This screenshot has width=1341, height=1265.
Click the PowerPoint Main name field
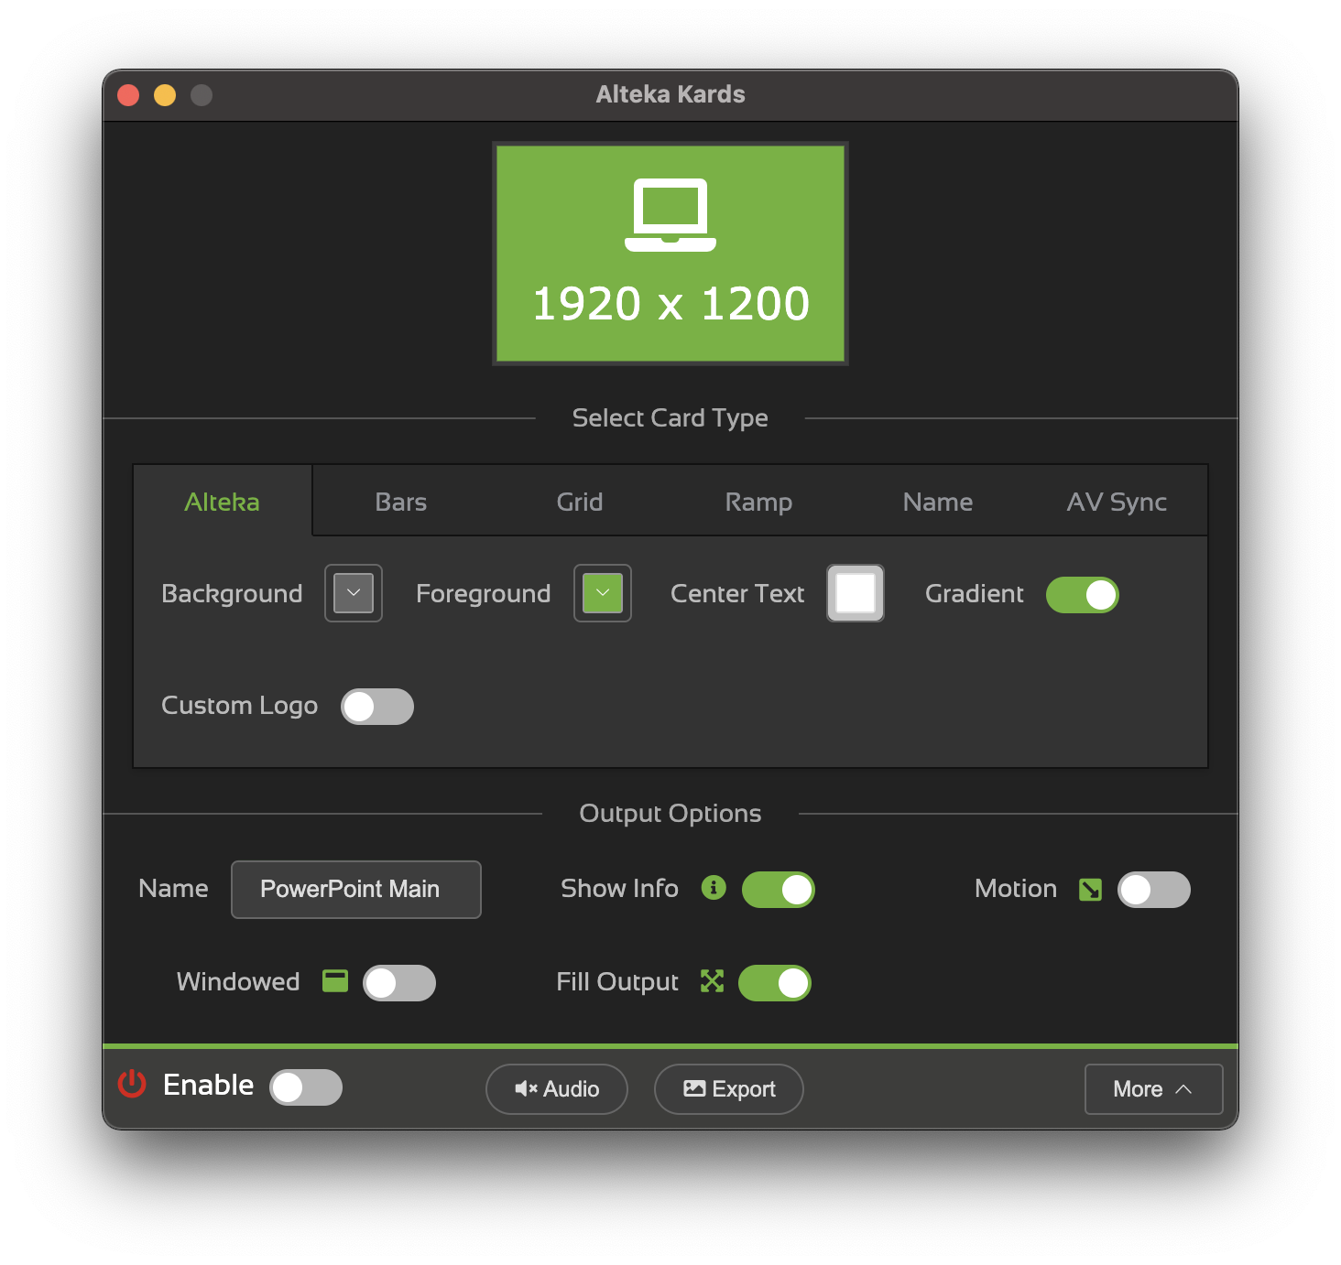pos(356,890)
